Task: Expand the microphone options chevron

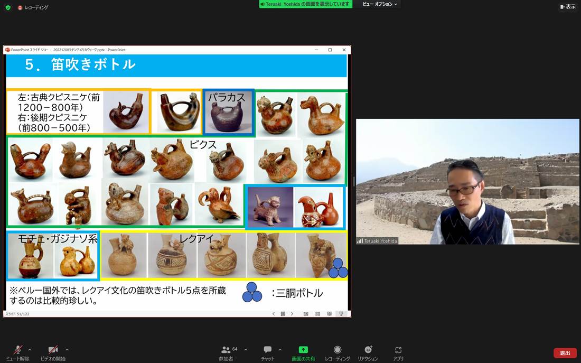Action: click(x=30, y=349)
